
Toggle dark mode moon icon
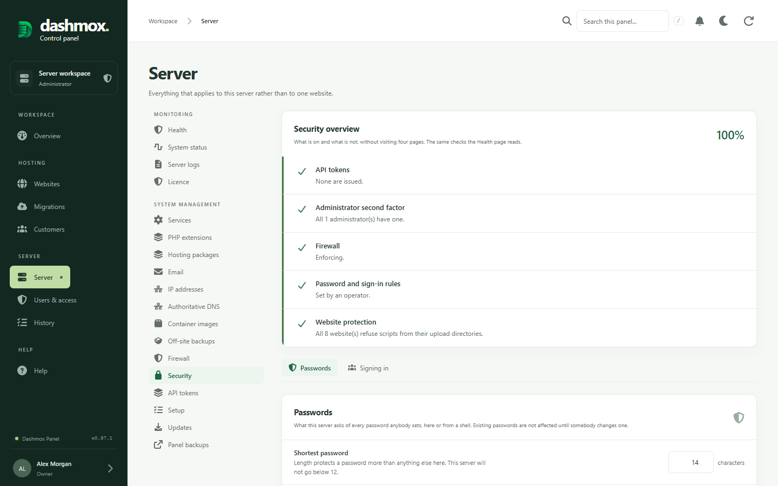coord(724,21)
